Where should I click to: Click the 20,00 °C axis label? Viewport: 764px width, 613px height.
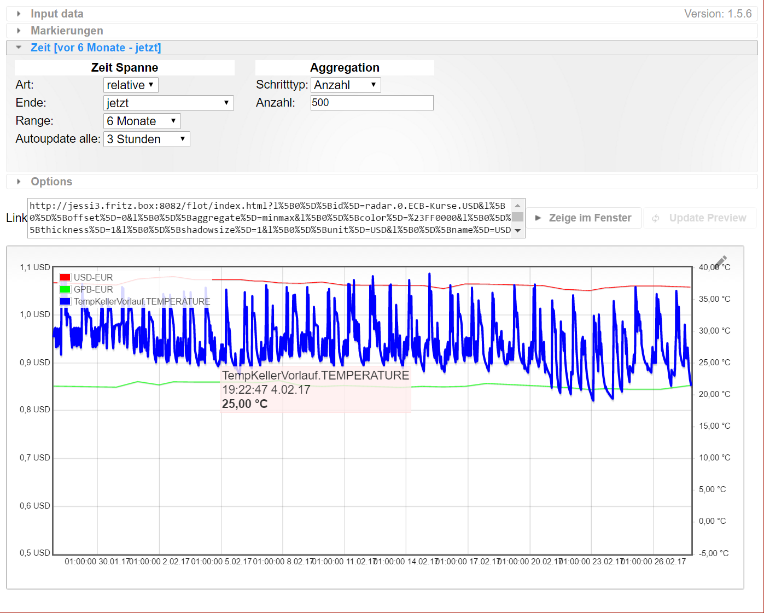tap(714, 394)
